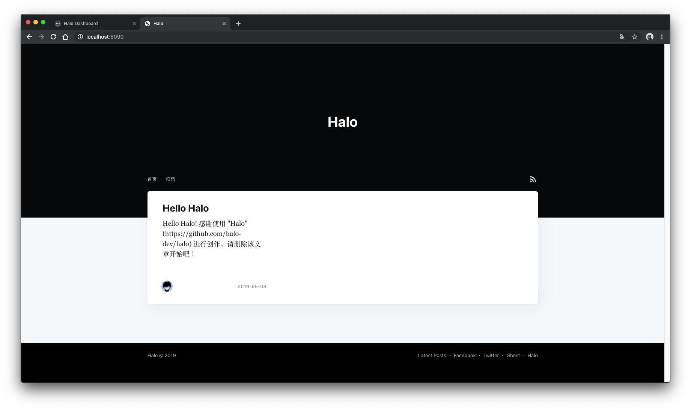Click the browser forward arrow
Screen dimensions: 691x410
click(41, 37)
